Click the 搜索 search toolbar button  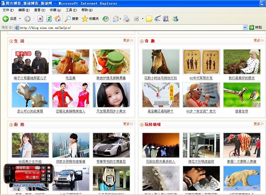click(x=72, y=19)
